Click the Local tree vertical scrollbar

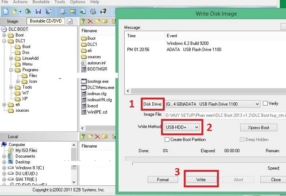click(74, 164)
